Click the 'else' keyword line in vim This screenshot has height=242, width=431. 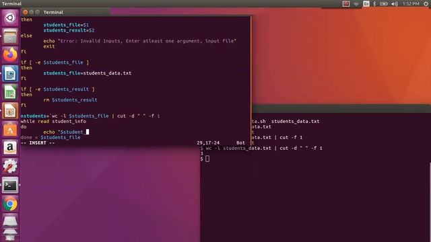[x=26, y=36]
